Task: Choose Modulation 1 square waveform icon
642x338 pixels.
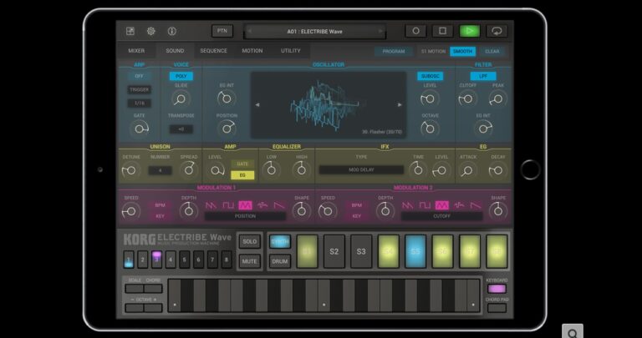Action: pyautogui.click(x=228, y=205)
